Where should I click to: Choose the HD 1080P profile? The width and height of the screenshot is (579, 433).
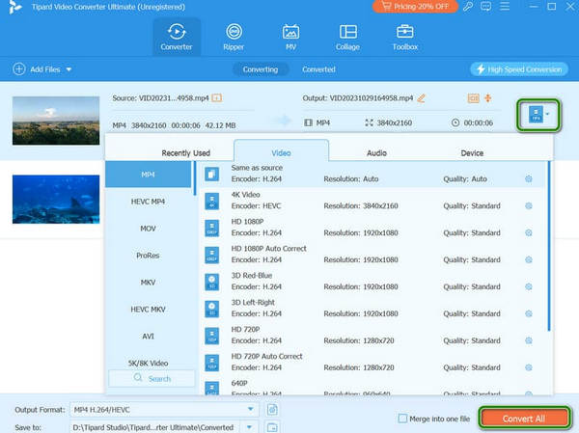point(373,228)
